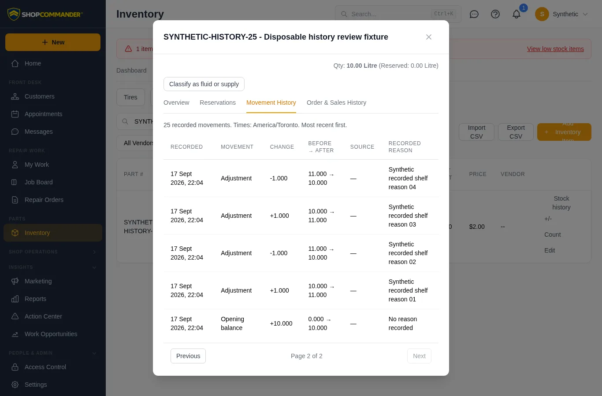Image resolution: width=602 pixels, height=396 pixels.
Task: Select the Movement History tab
Action: coord(271,103)
